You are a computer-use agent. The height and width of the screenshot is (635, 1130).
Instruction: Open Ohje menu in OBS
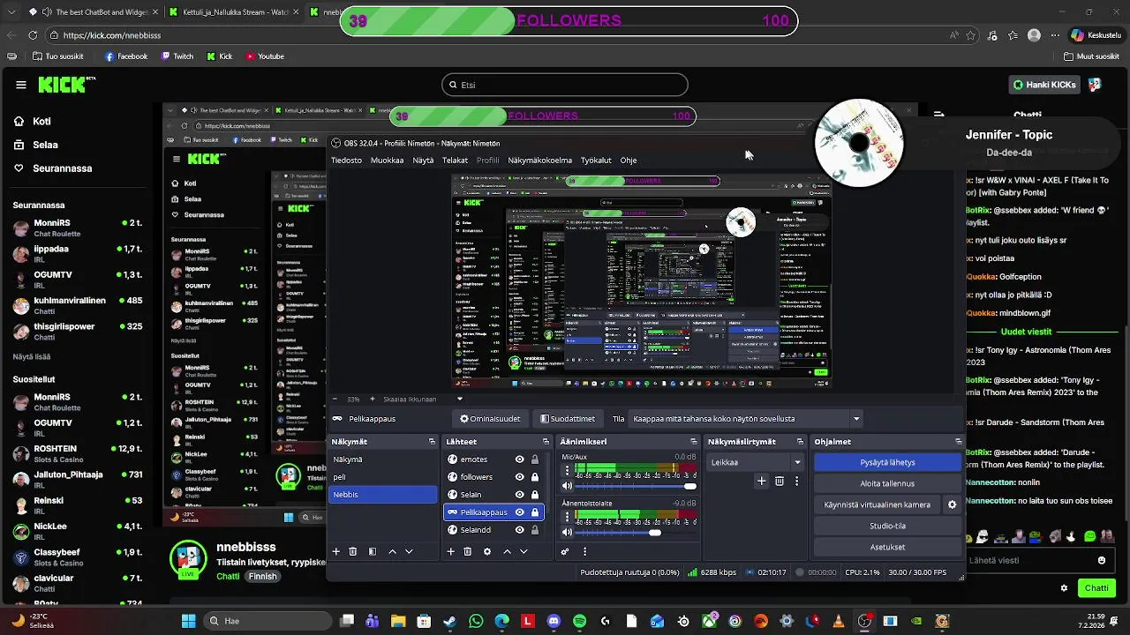629,161
